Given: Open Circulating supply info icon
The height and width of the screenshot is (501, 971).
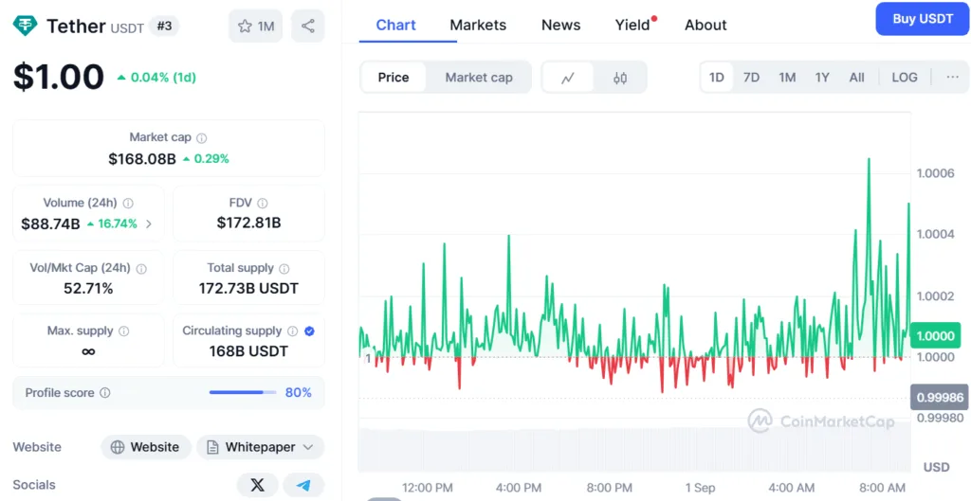Looking at the screenshot, I should tap(293, 331).
